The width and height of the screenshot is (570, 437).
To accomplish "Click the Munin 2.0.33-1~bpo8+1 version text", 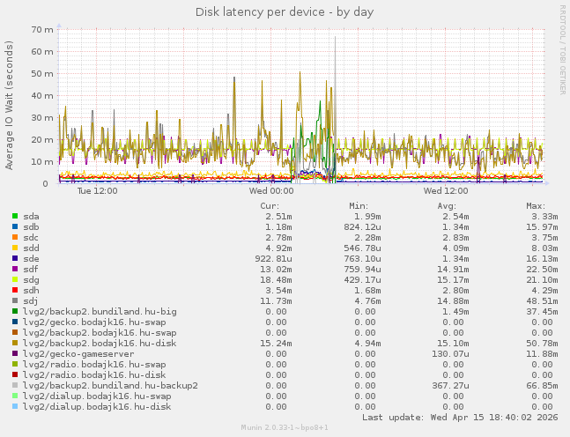I will click(x=285, y=427).
